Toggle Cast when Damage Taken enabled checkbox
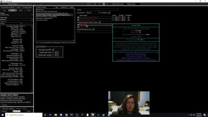The image size is (208, 117). click(128, 17)
